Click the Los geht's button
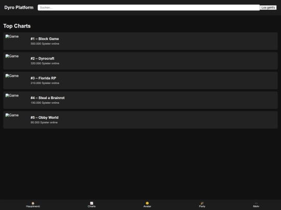The height and width of the screenshot is (210, 281). click(x=268, y=7)
